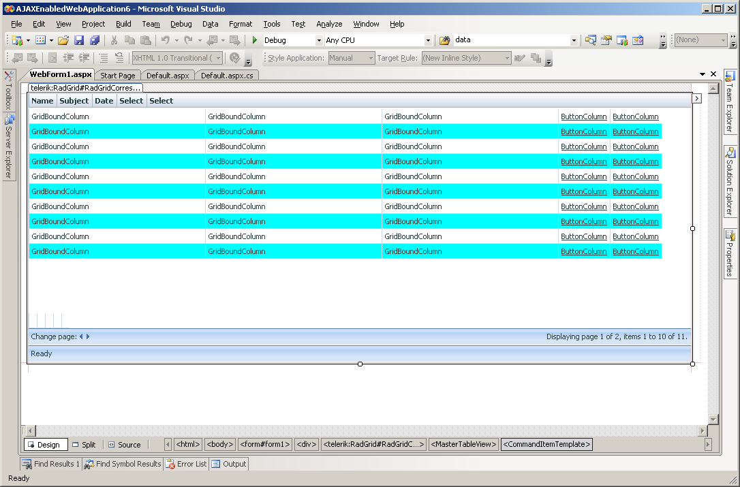
Task: Open the Format menu
Action: tap(241, 24)
